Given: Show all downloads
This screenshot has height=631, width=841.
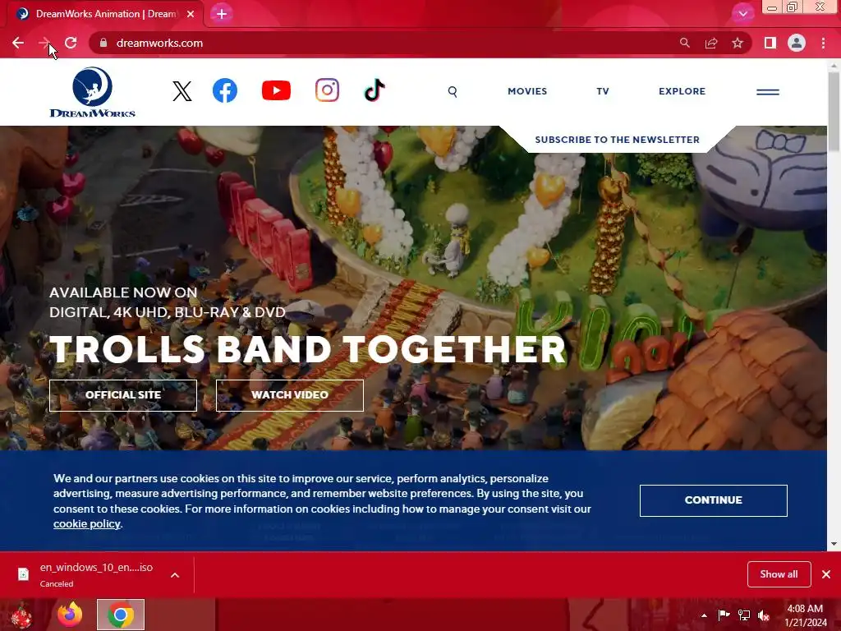Looking at the screenshot, I should (x=779, y=574).
